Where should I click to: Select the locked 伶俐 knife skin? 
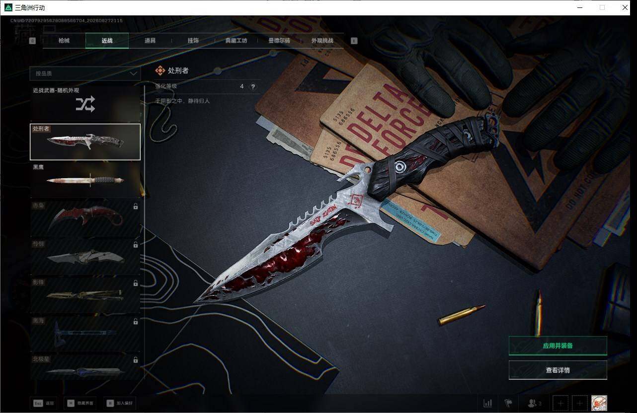pos(85,257)
